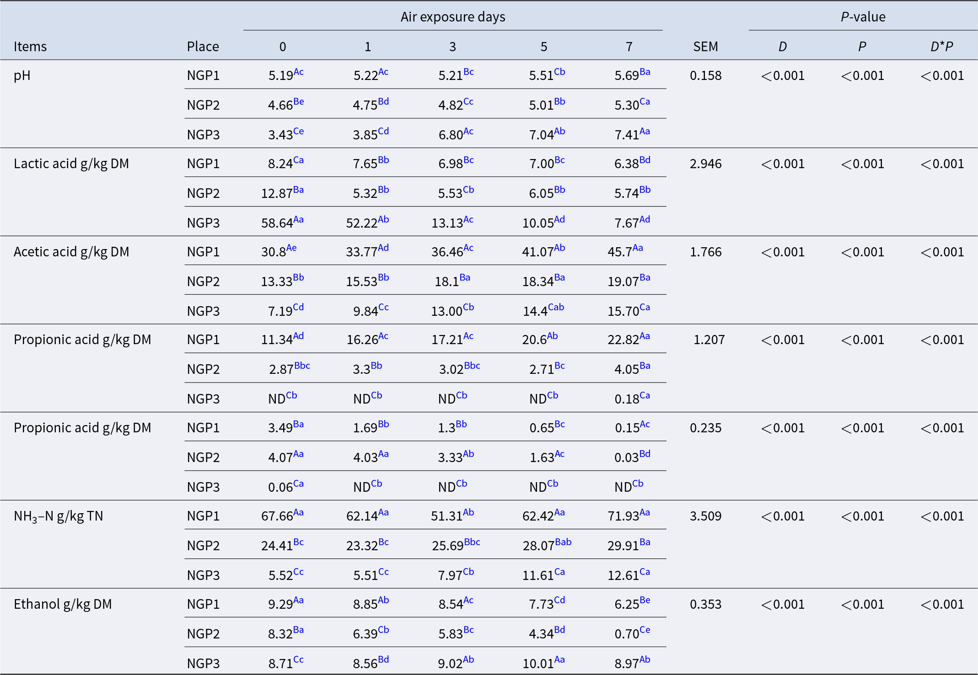978x675 pixels.
Task: Click the blue 'Bab' superscript on 28.07
Action: tap(563, 542)
